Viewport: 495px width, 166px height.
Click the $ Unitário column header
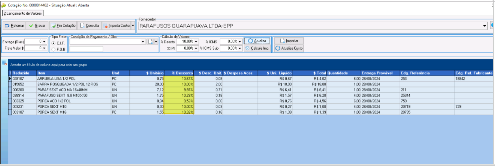[x=147, y=73]
